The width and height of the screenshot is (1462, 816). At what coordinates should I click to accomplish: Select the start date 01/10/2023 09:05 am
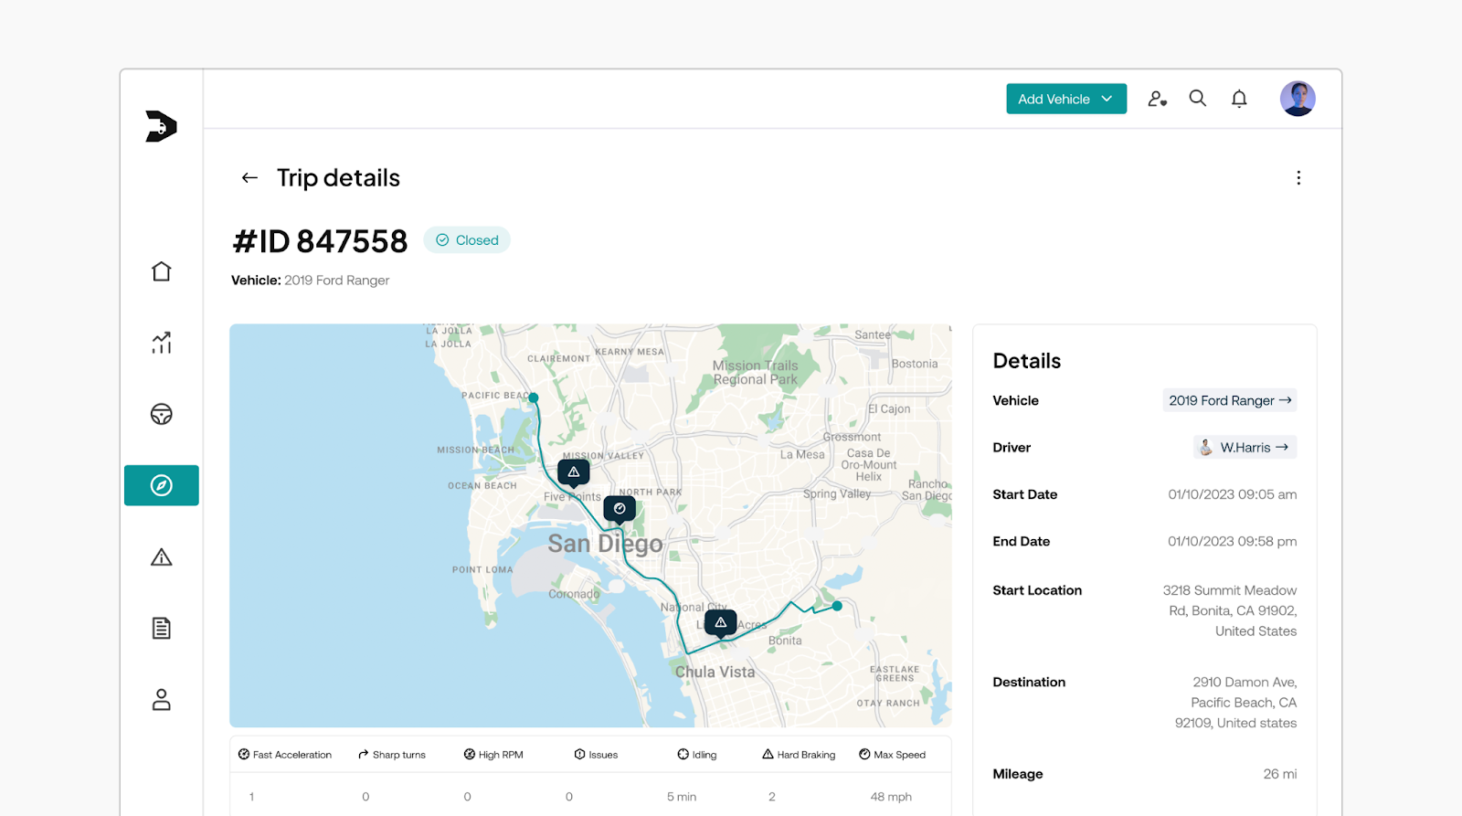click(x=1233, y=494)
